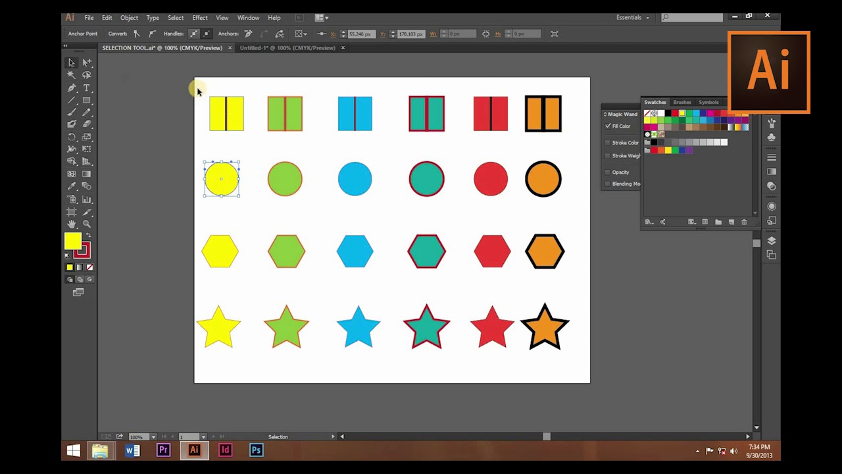Select the Hand tool
The width and height of the screenshot is (842, 474).
pos(72,224)
